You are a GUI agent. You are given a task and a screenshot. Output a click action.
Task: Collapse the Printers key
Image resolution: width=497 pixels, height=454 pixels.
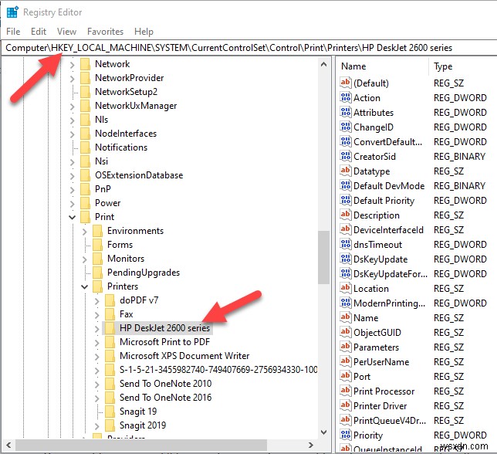tap(85, 287)
